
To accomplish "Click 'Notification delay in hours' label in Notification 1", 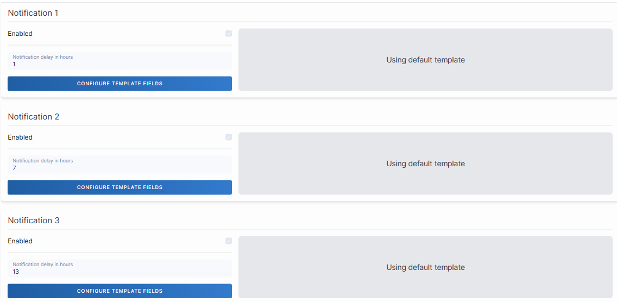I will [43, 57].
